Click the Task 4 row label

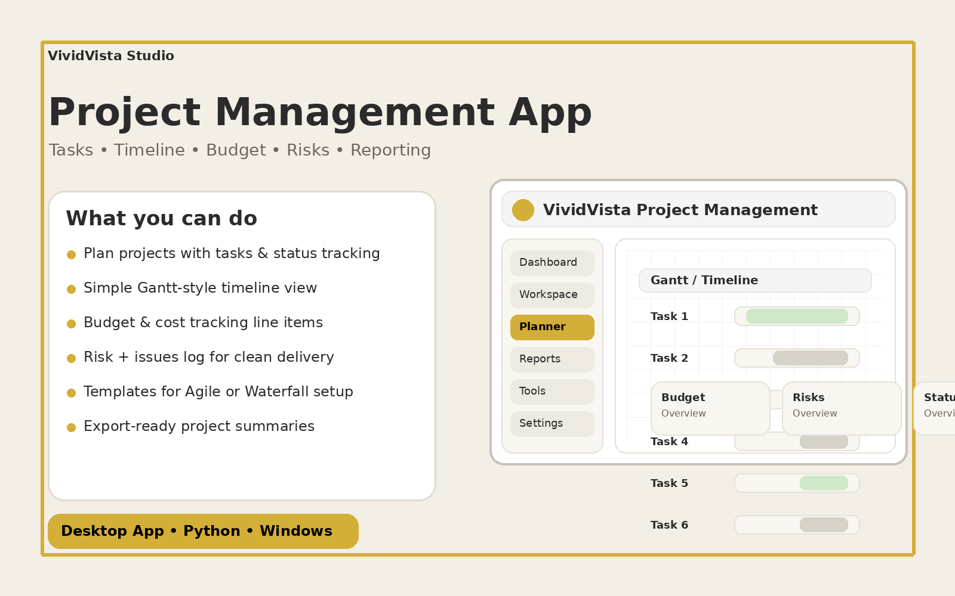coord(670,441)
